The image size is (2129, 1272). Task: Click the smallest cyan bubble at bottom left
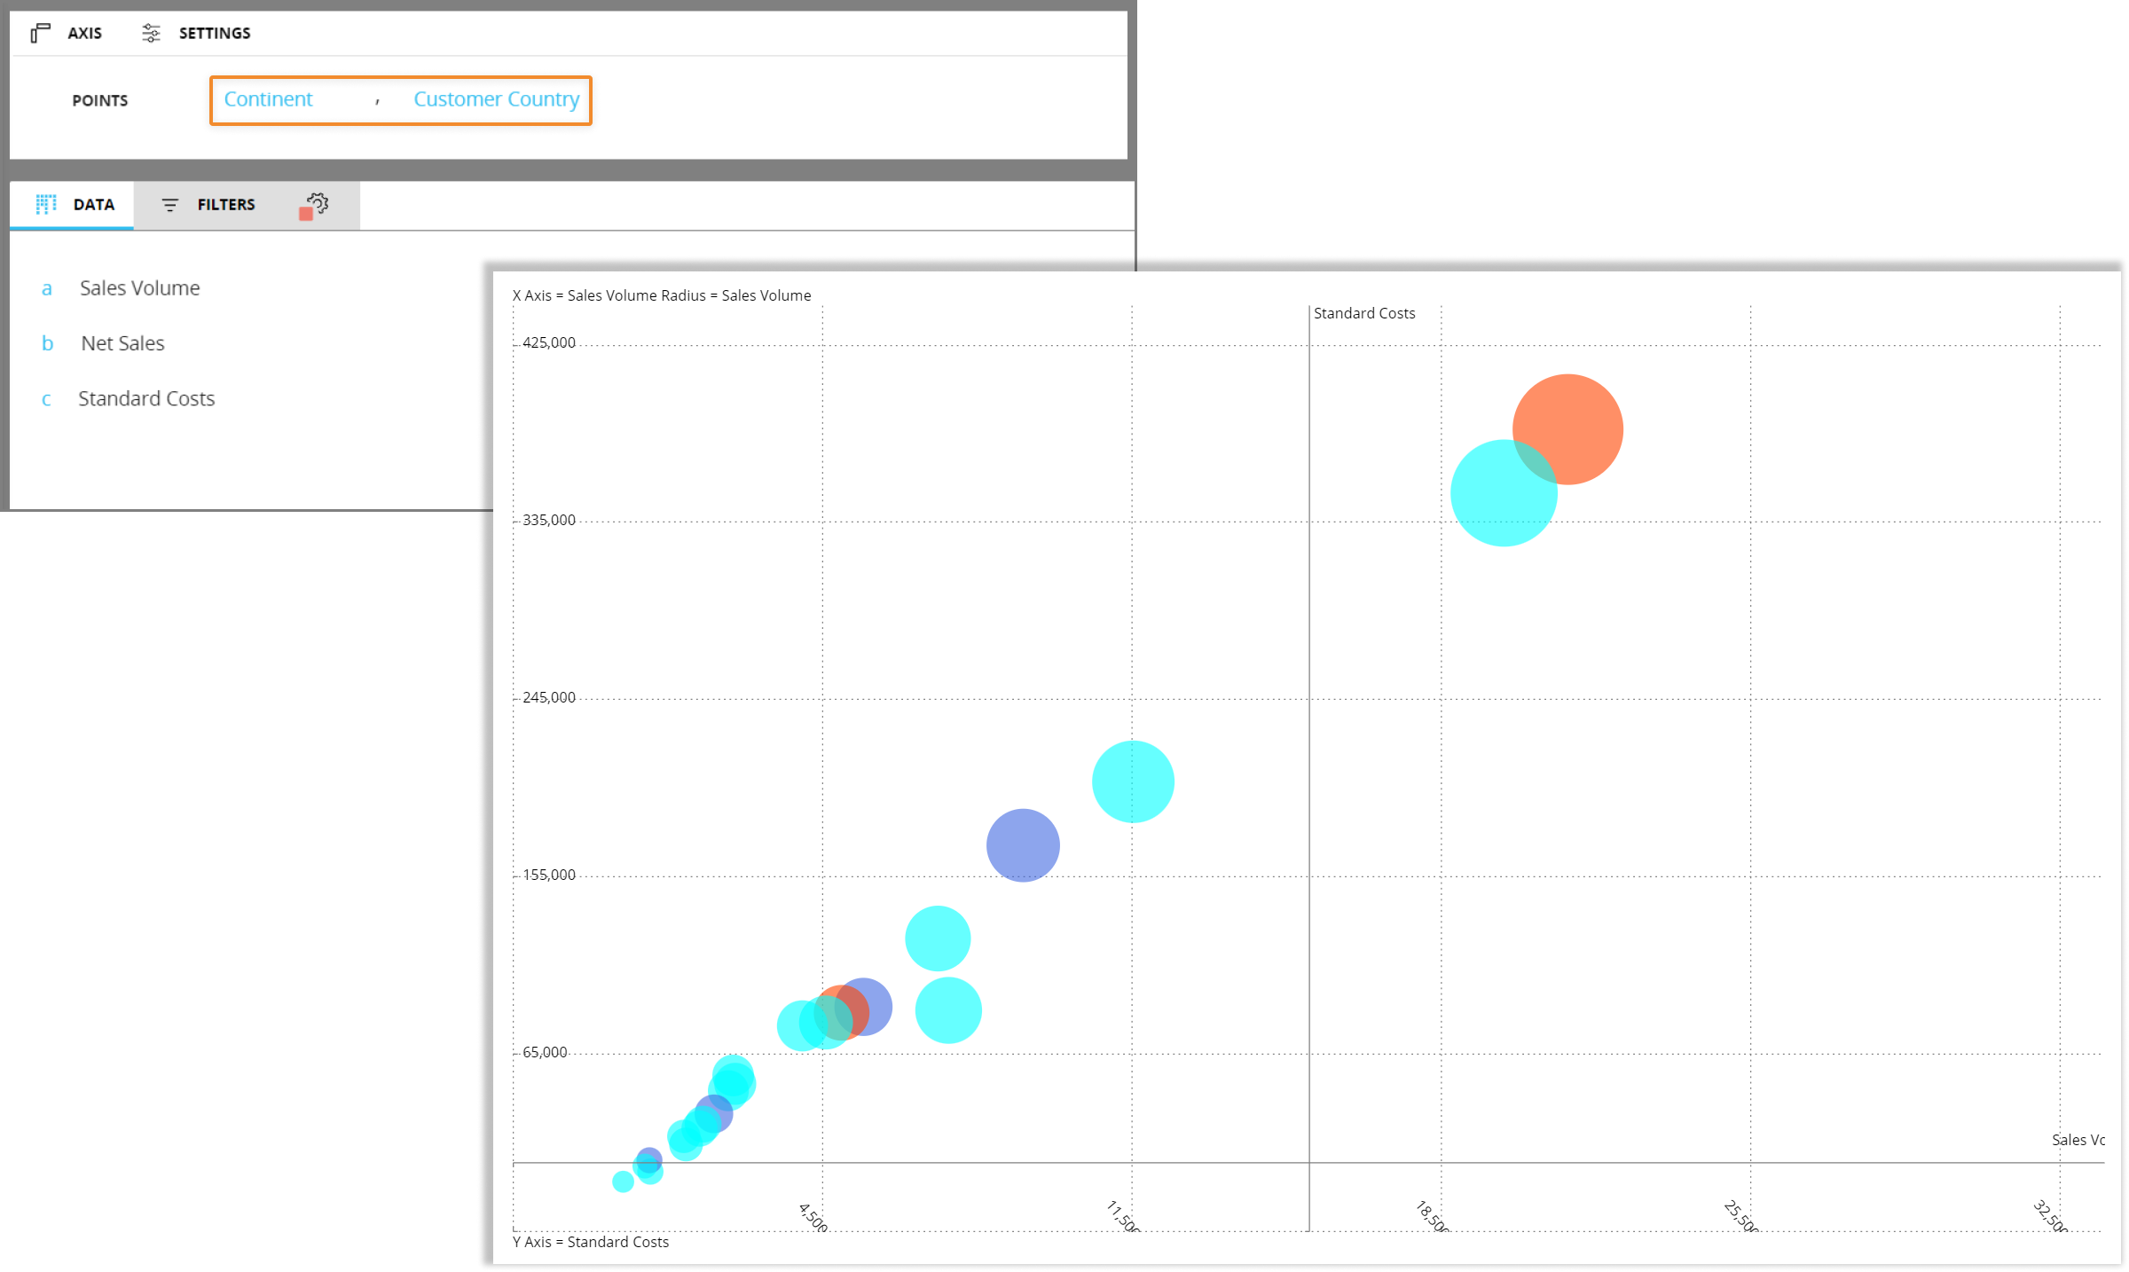tap(623, 1182)
